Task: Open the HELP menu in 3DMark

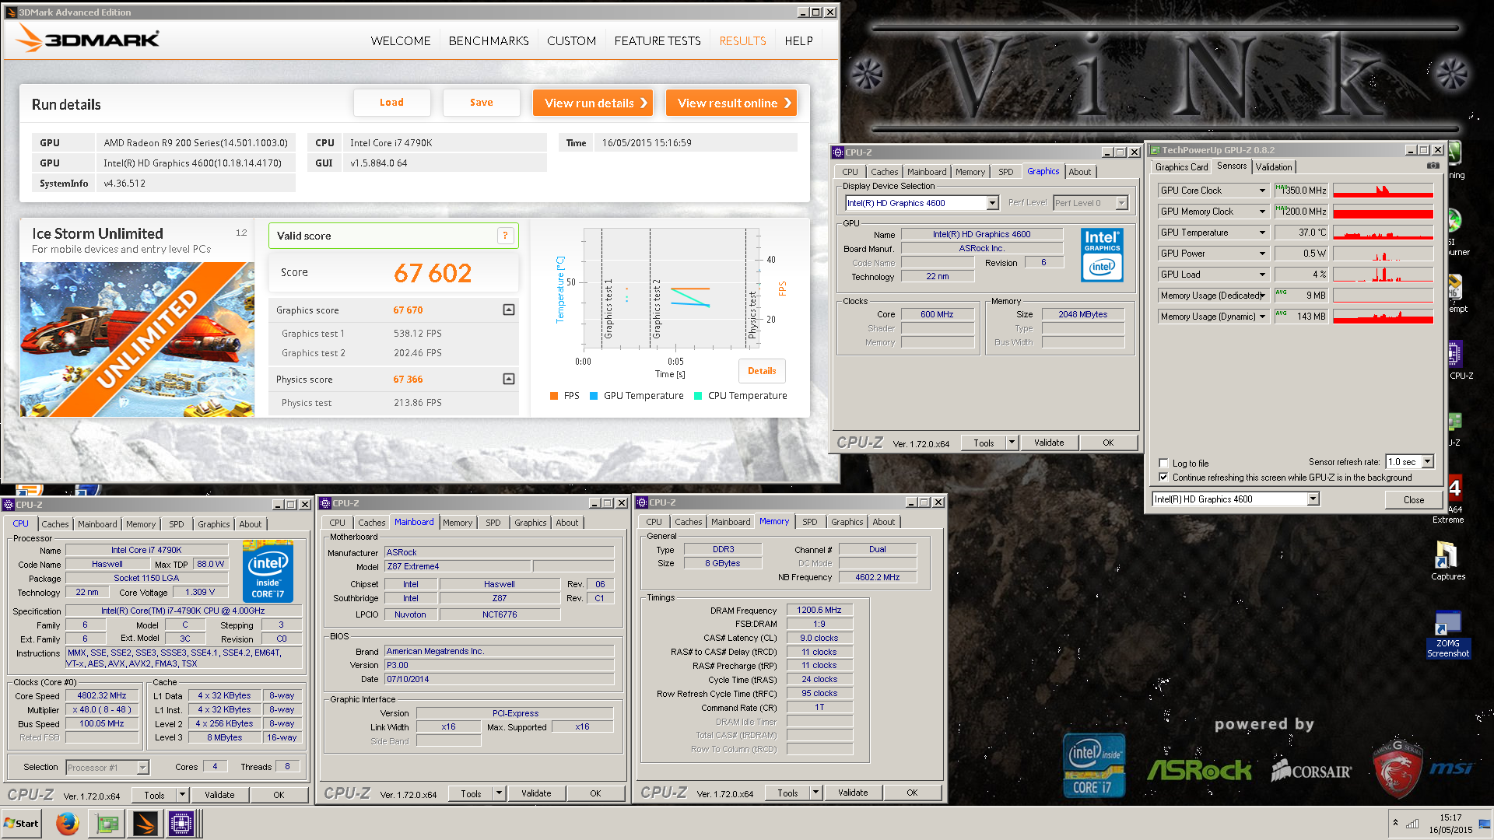Action: (798, 41)
